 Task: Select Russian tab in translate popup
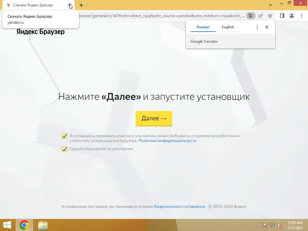click(x=203, y=27)
